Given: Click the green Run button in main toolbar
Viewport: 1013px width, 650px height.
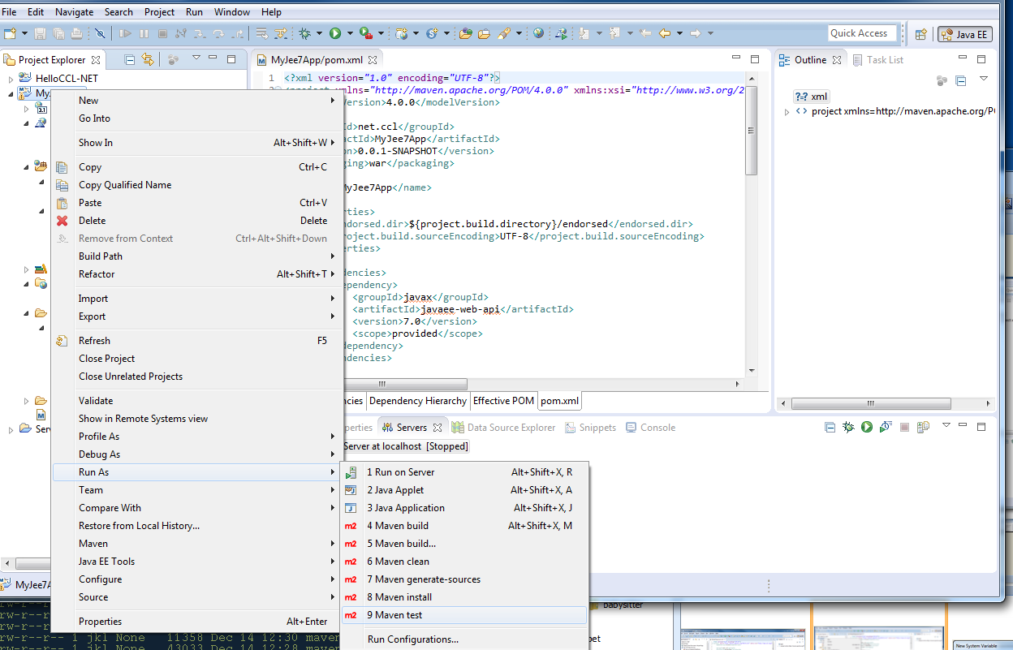Looking at the screenshot, I should [335, 33].
